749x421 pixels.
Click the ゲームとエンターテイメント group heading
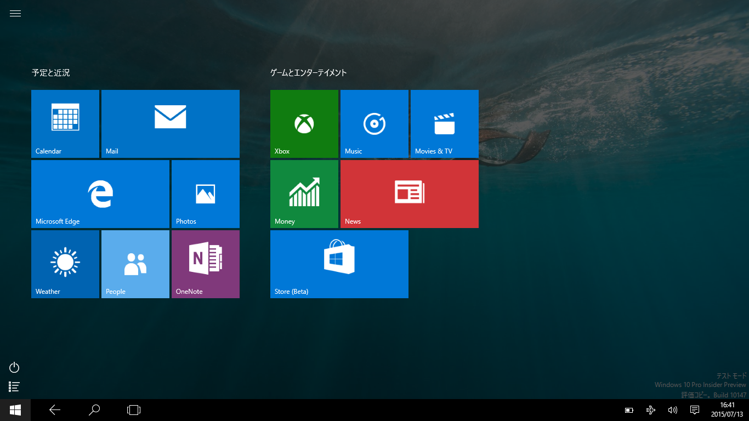pos(309,72)
